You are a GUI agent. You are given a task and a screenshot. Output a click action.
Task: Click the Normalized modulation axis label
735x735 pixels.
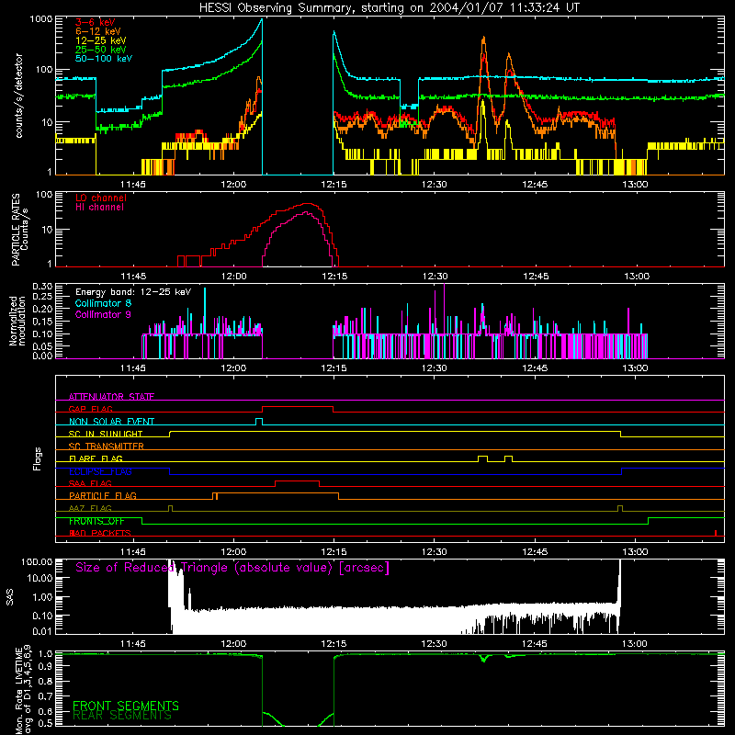pos(17,321)
